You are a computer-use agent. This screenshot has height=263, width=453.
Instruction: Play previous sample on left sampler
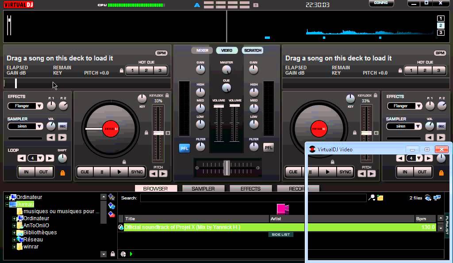[x=51, y=137]
